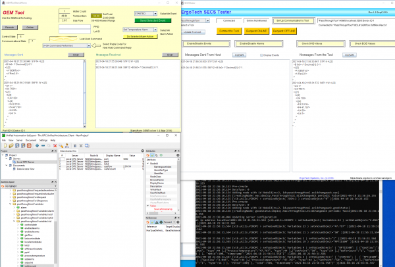
Task: Undock the Project panel via its float icon
Action: point(53,151)
